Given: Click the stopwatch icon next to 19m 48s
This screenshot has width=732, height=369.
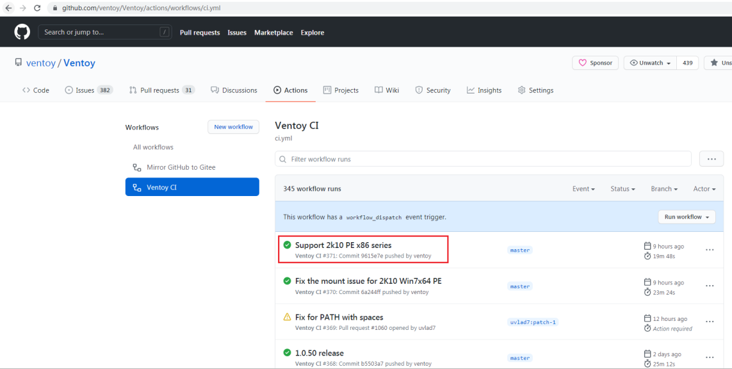Looking at the screenshot, I should pos(647,256).
